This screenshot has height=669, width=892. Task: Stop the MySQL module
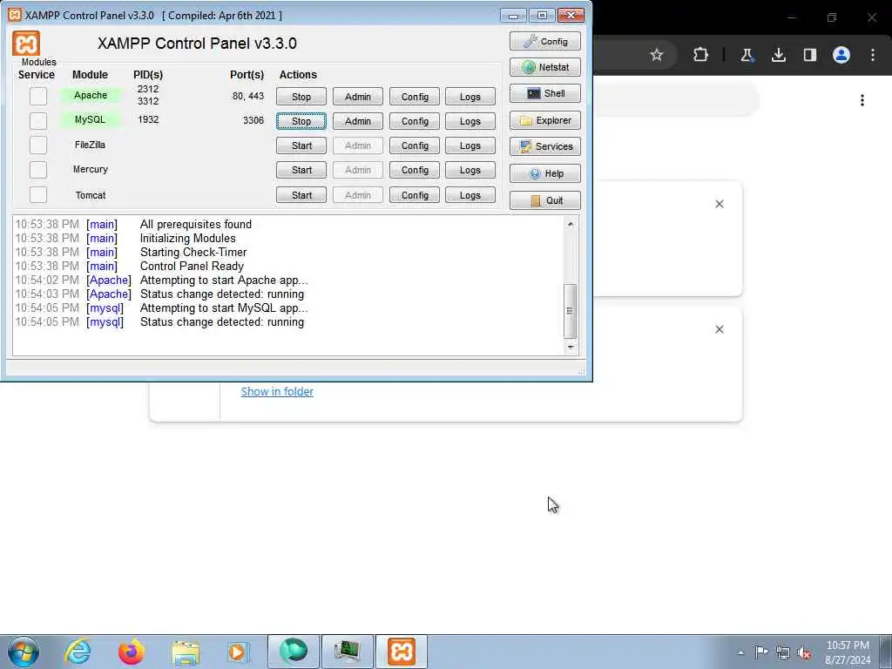tap(301, 121)
